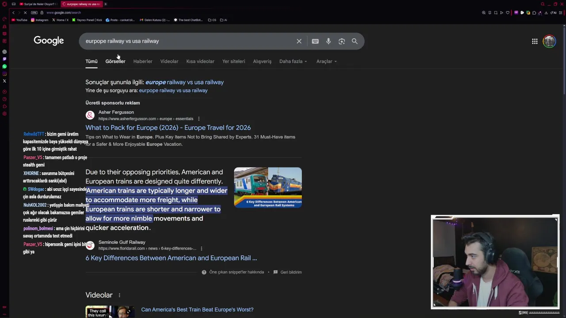The width and height of the screenshot is (566, 318).
Task: Switch to the Suriye'de Neler Oluyor tab
Action: point(38,4)
